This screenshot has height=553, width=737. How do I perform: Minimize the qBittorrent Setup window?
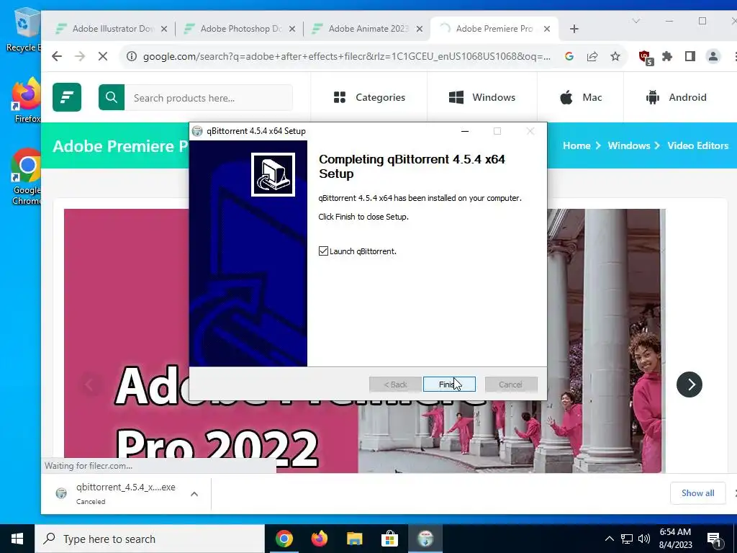tap(465, 131)
